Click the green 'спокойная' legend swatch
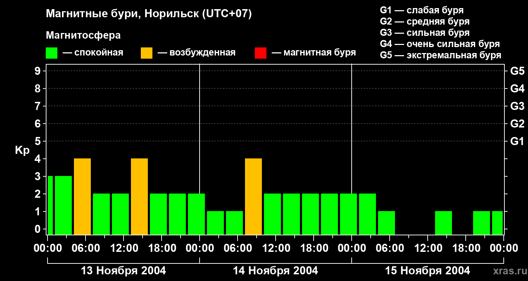 pos(51,53)
